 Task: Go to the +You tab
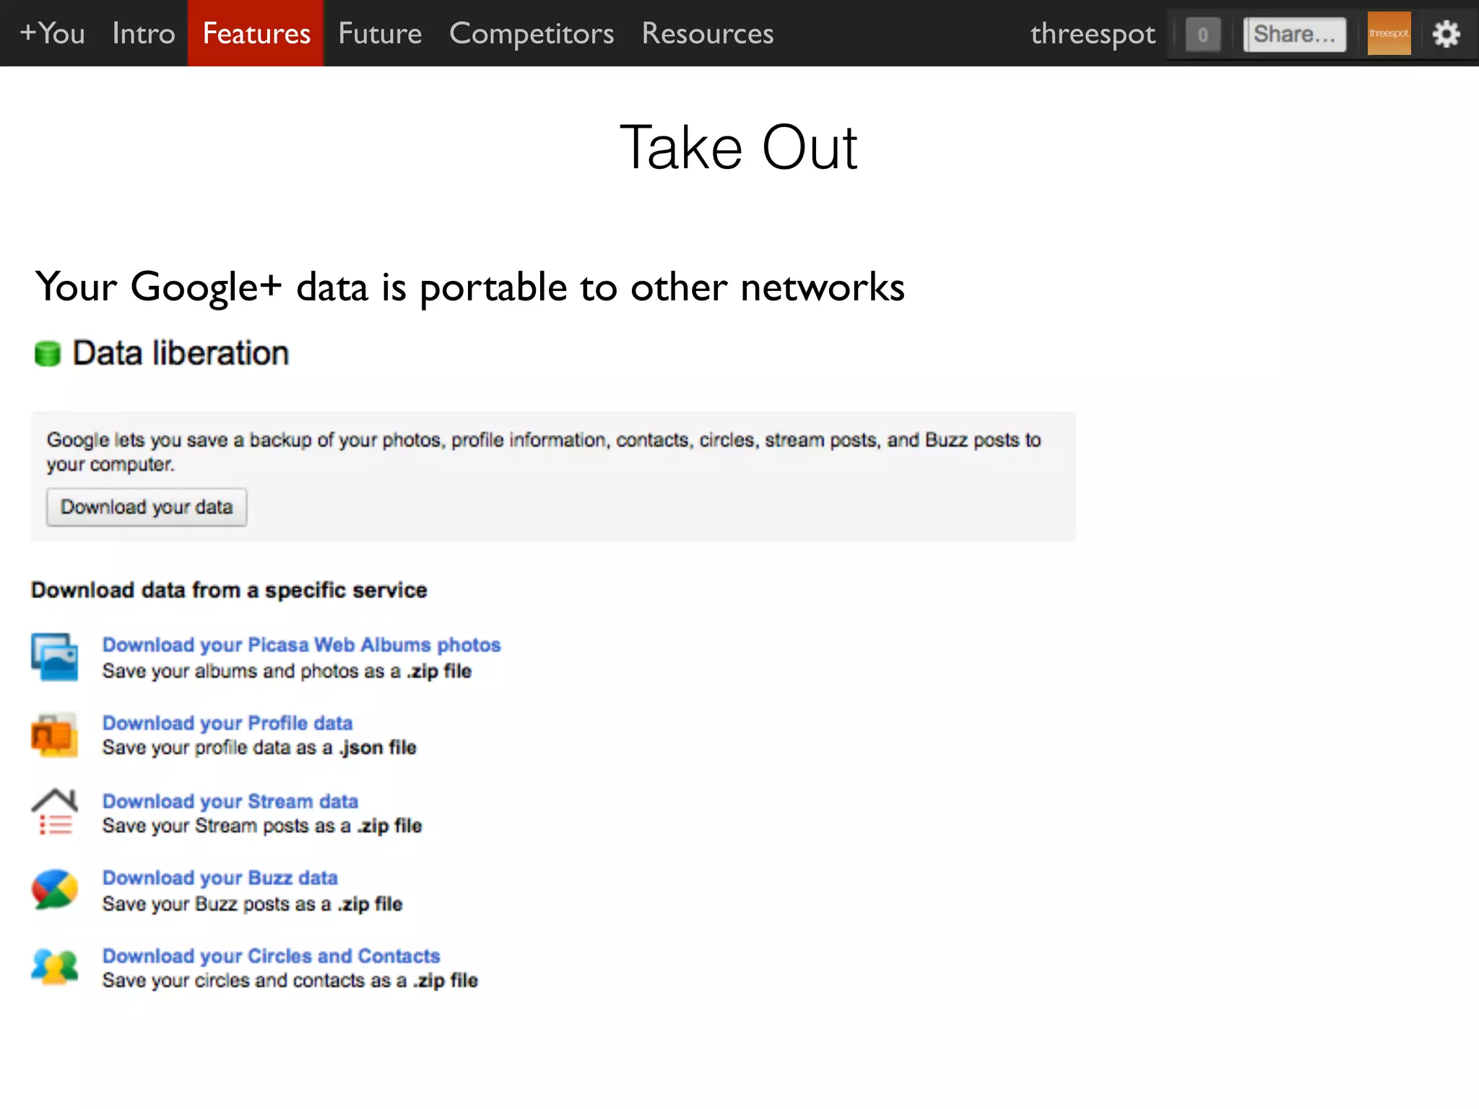(52, 33)
